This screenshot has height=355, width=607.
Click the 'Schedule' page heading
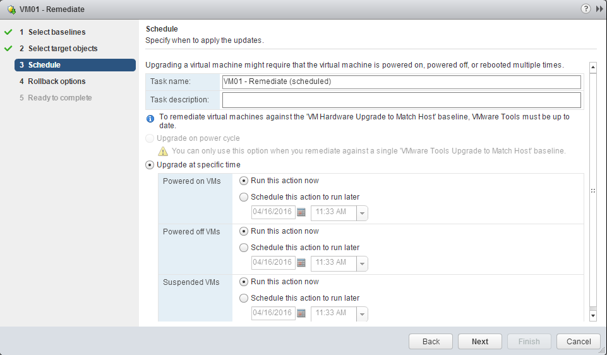[162, 28]
